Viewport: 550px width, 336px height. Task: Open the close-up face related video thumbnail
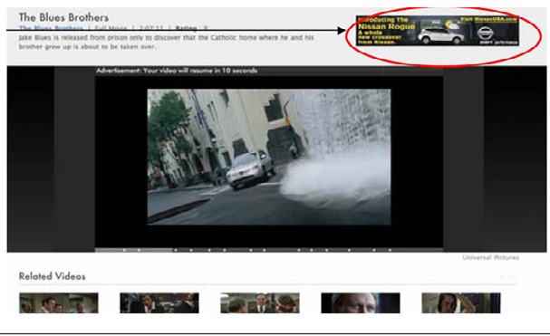pos(361,303)
